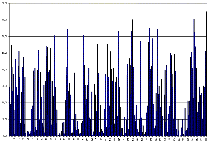Click the last x-axis label 259
Screen dimensions: 209x143
[x=206, y=139]
